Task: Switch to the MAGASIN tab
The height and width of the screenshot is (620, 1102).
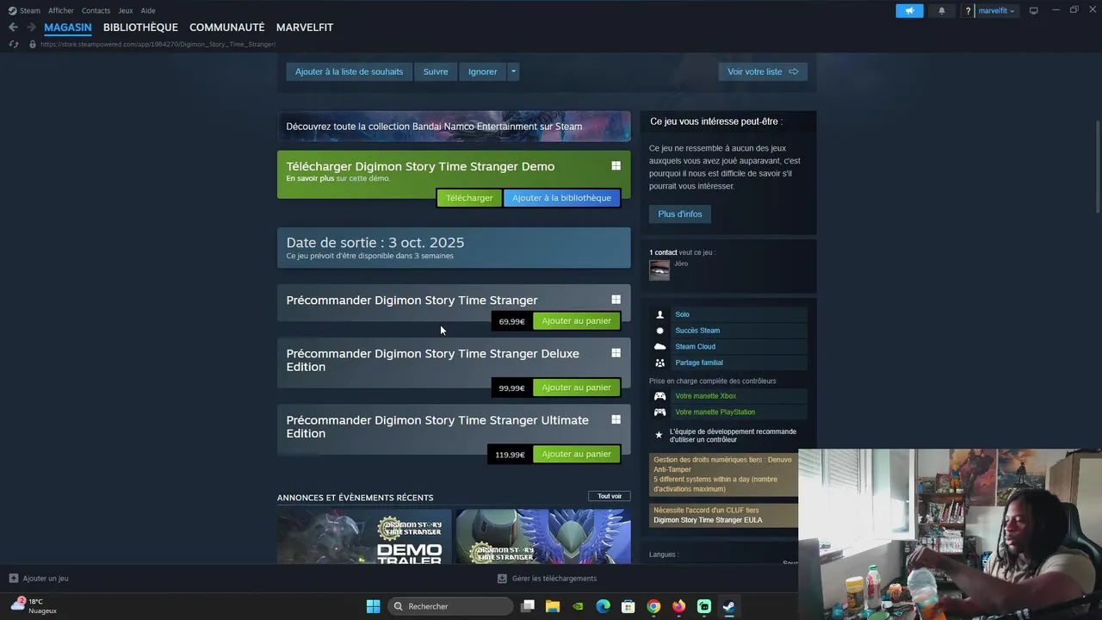Action: click(68, 28)
